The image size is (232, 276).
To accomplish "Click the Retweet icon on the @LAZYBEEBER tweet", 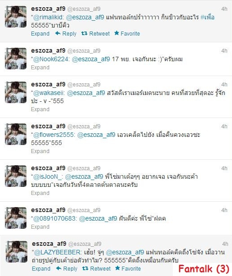I will (x=85, y=268).
